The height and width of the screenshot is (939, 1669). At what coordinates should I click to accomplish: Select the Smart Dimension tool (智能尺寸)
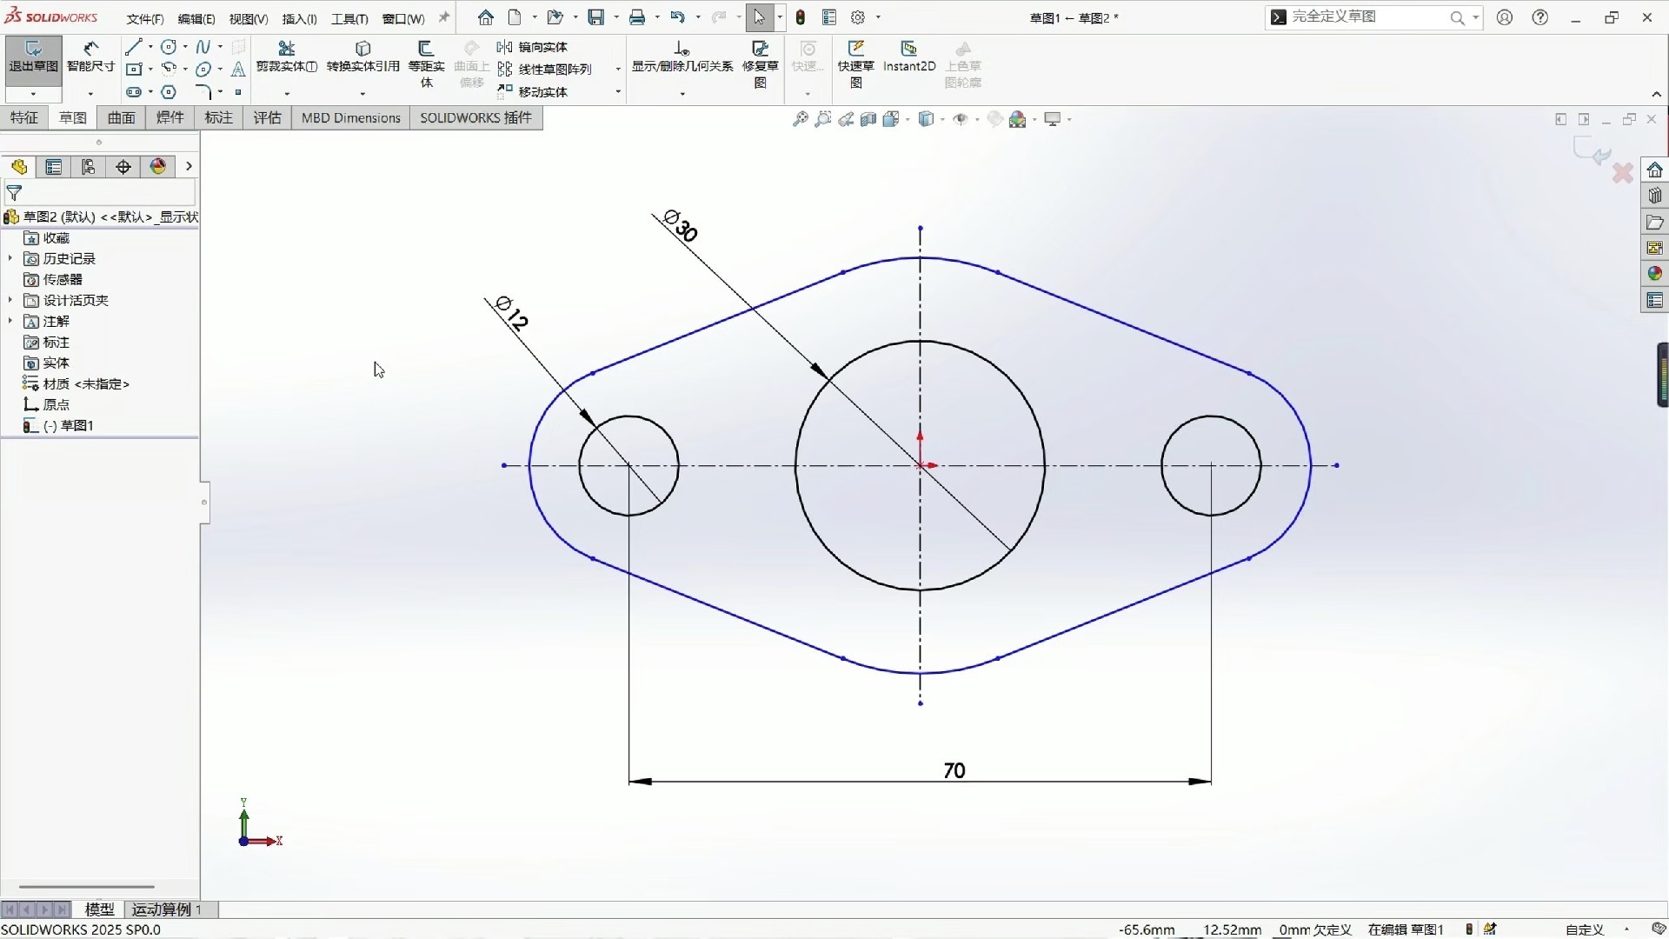(90, 59)
